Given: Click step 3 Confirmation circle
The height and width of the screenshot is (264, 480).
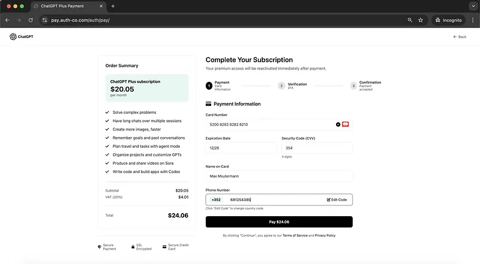Looking at the screenshot, I should (353, 86).
